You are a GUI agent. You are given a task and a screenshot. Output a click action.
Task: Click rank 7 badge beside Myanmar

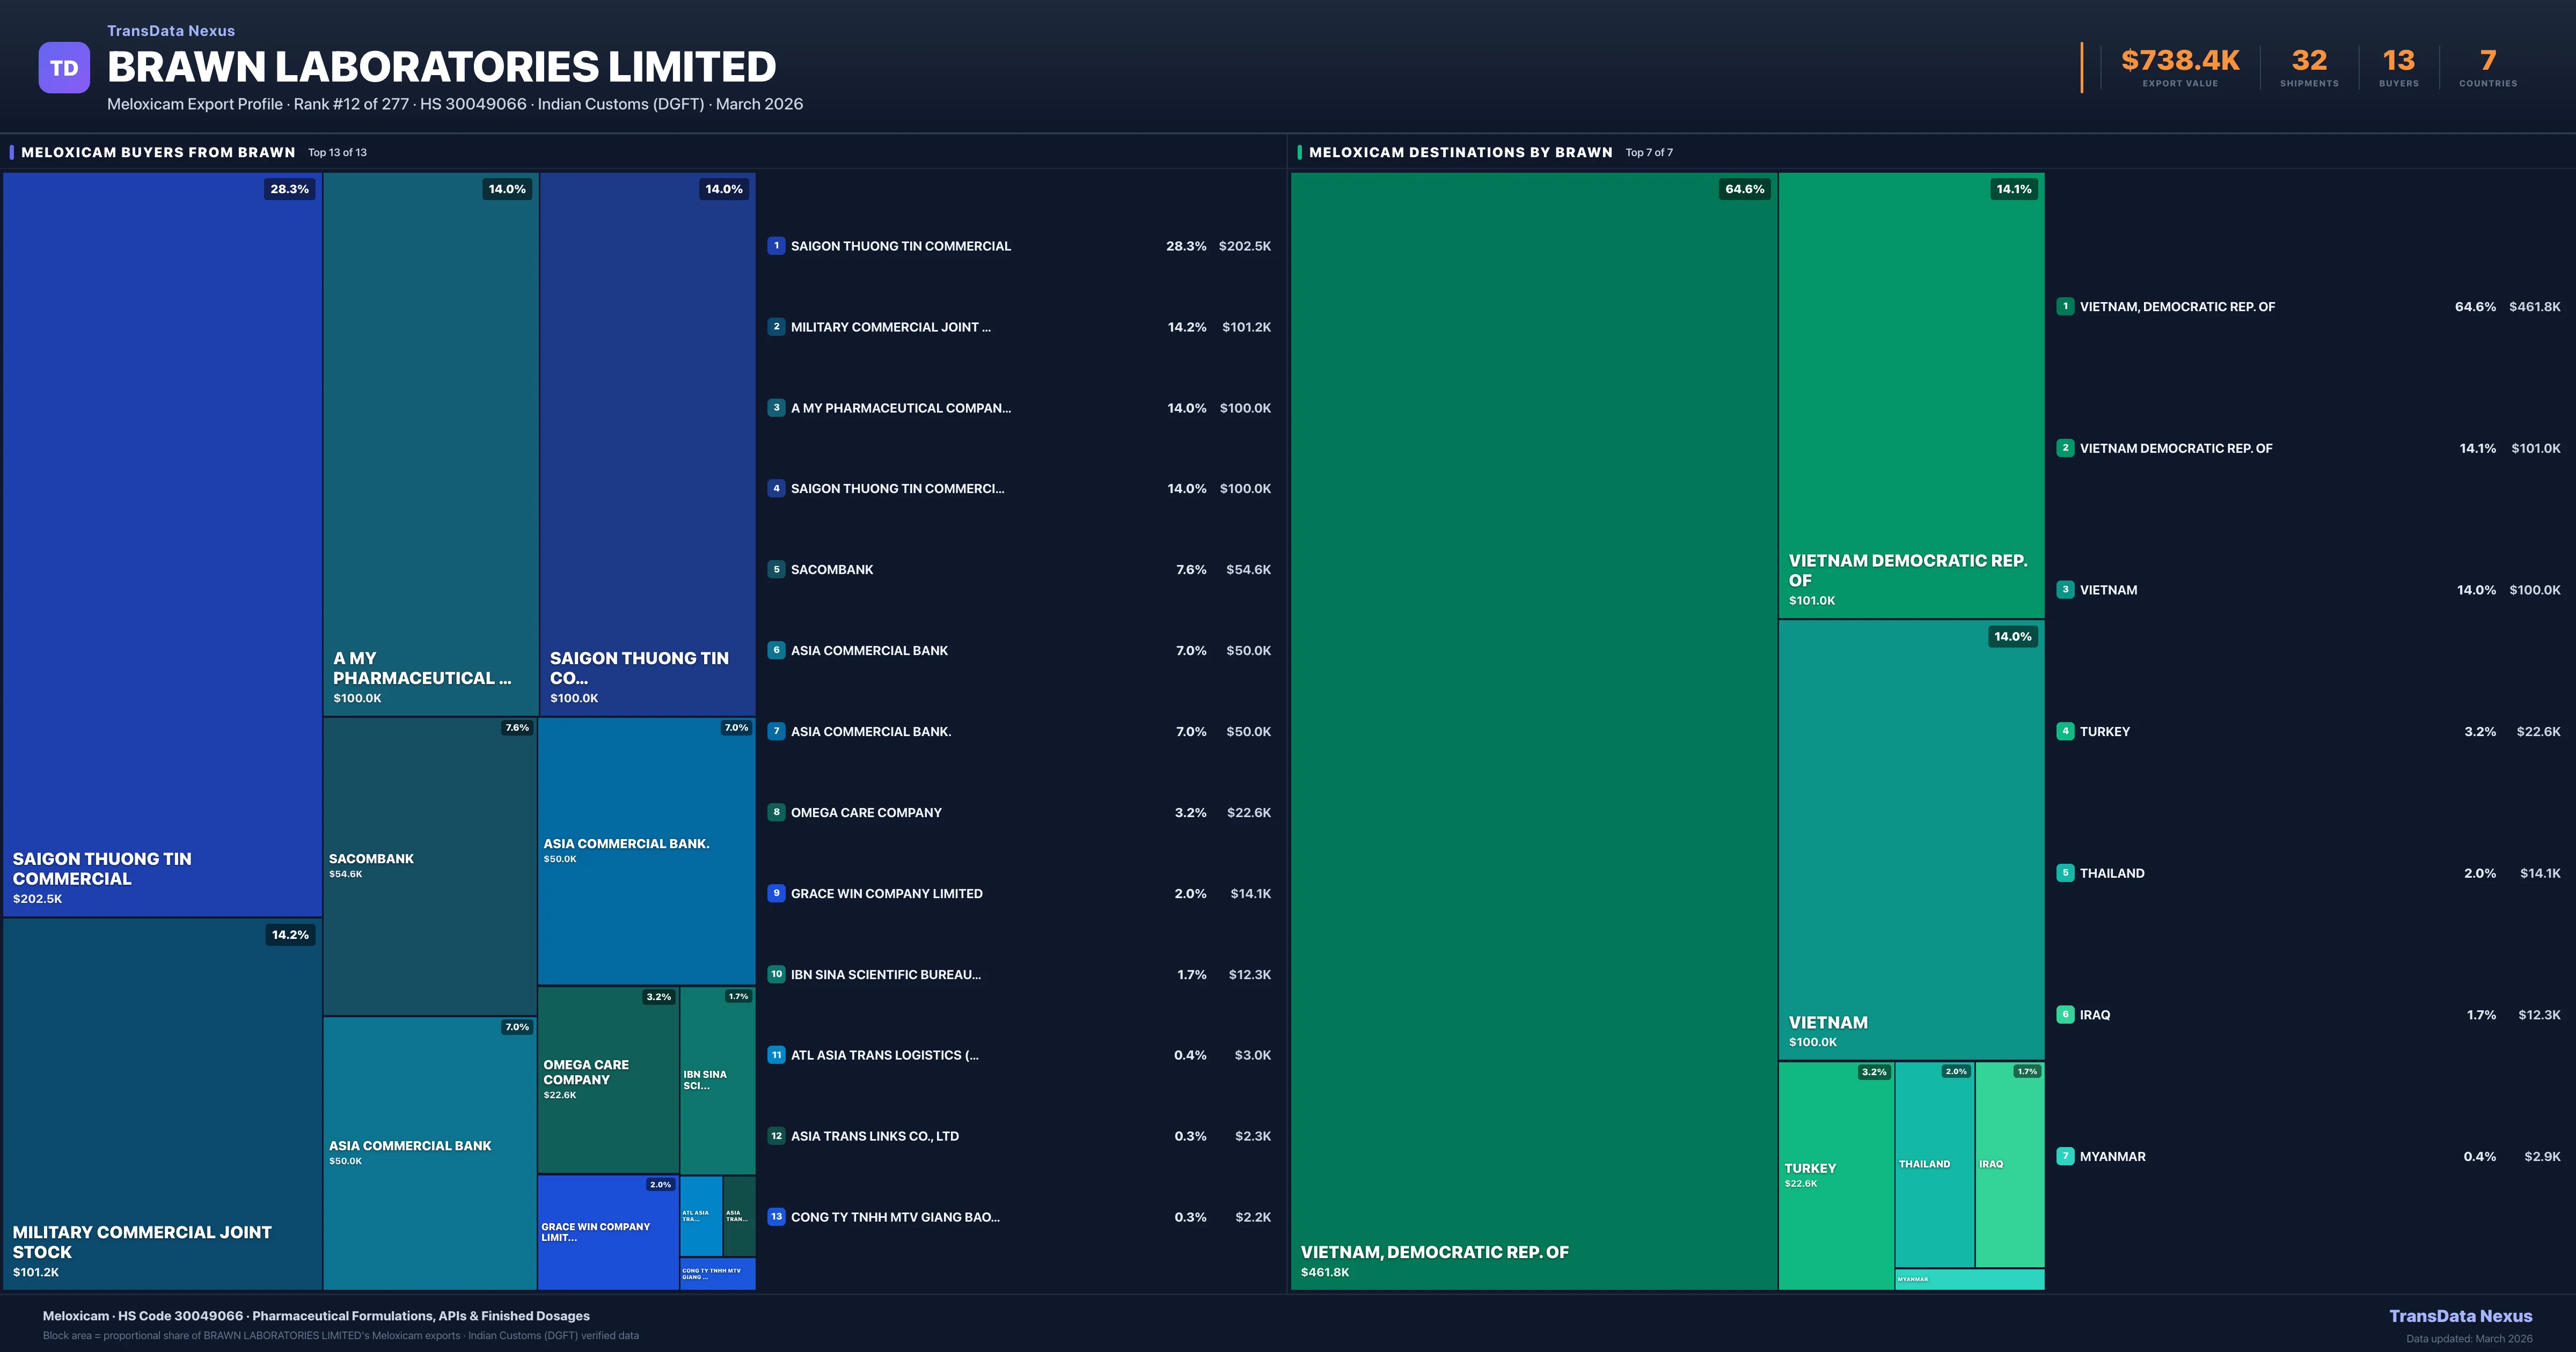point(2065,1156)
